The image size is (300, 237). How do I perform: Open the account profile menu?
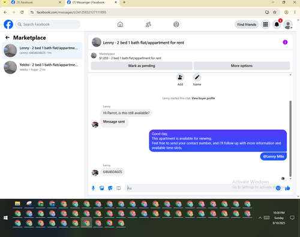(288, 25)
